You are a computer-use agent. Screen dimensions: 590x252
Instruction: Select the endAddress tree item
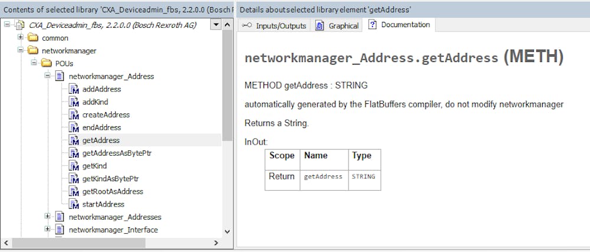101,127
